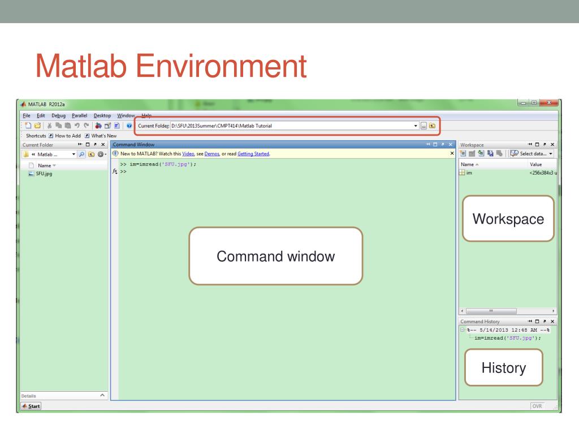Click the Open file folder icon in toolbar

tap(37, 126)
